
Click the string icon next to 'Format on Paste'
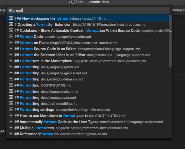click(x=11, y=43)
